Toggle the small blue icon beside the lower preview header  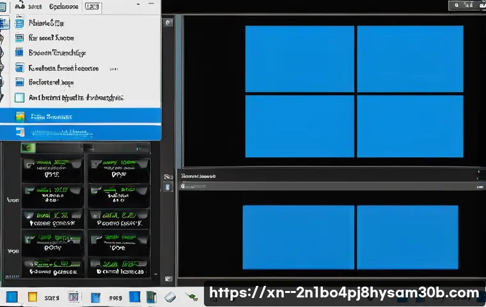(168, 187)
